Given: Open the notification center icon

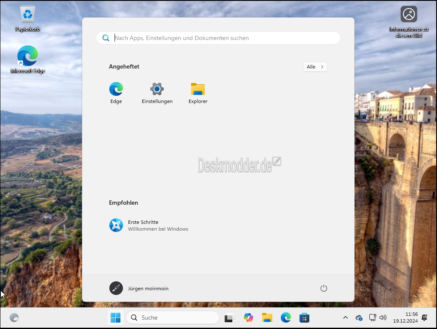Looking at the screenshot, I should click(425, 318).
